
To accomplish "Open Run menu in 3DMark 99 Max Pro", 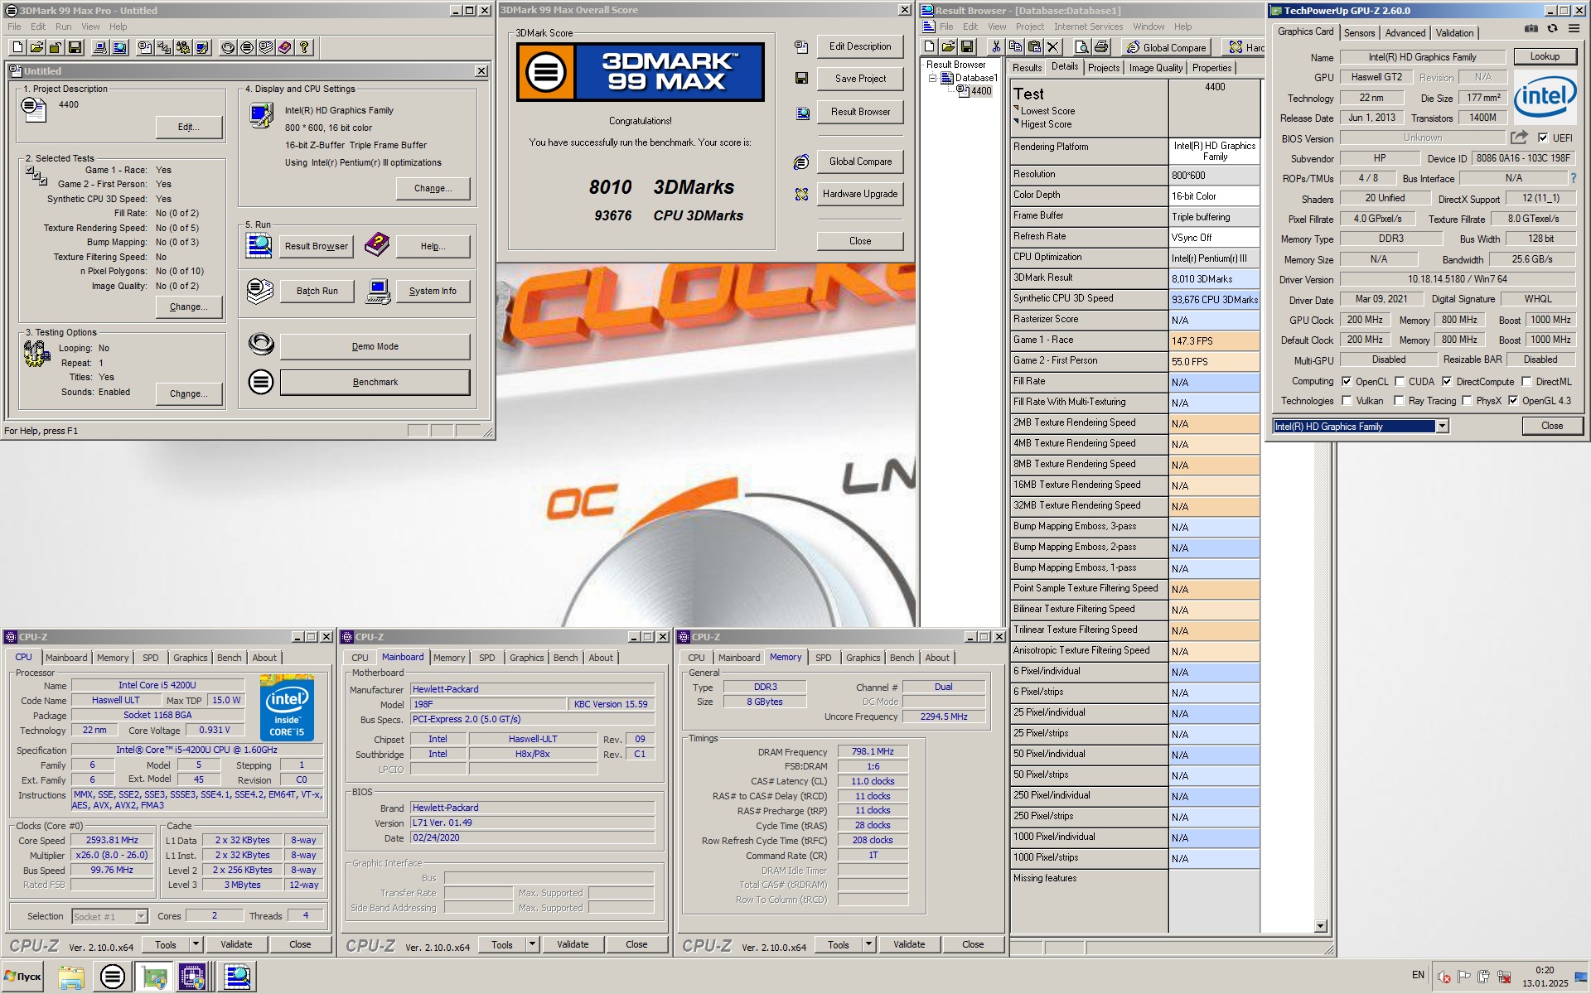I will coord(64,27).
